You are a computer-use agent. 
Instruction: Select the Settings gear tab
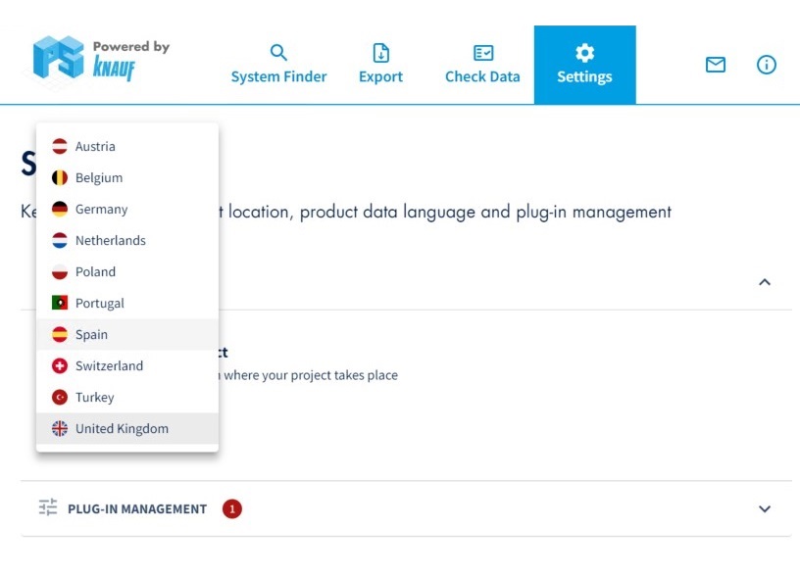tap(584, 65)
